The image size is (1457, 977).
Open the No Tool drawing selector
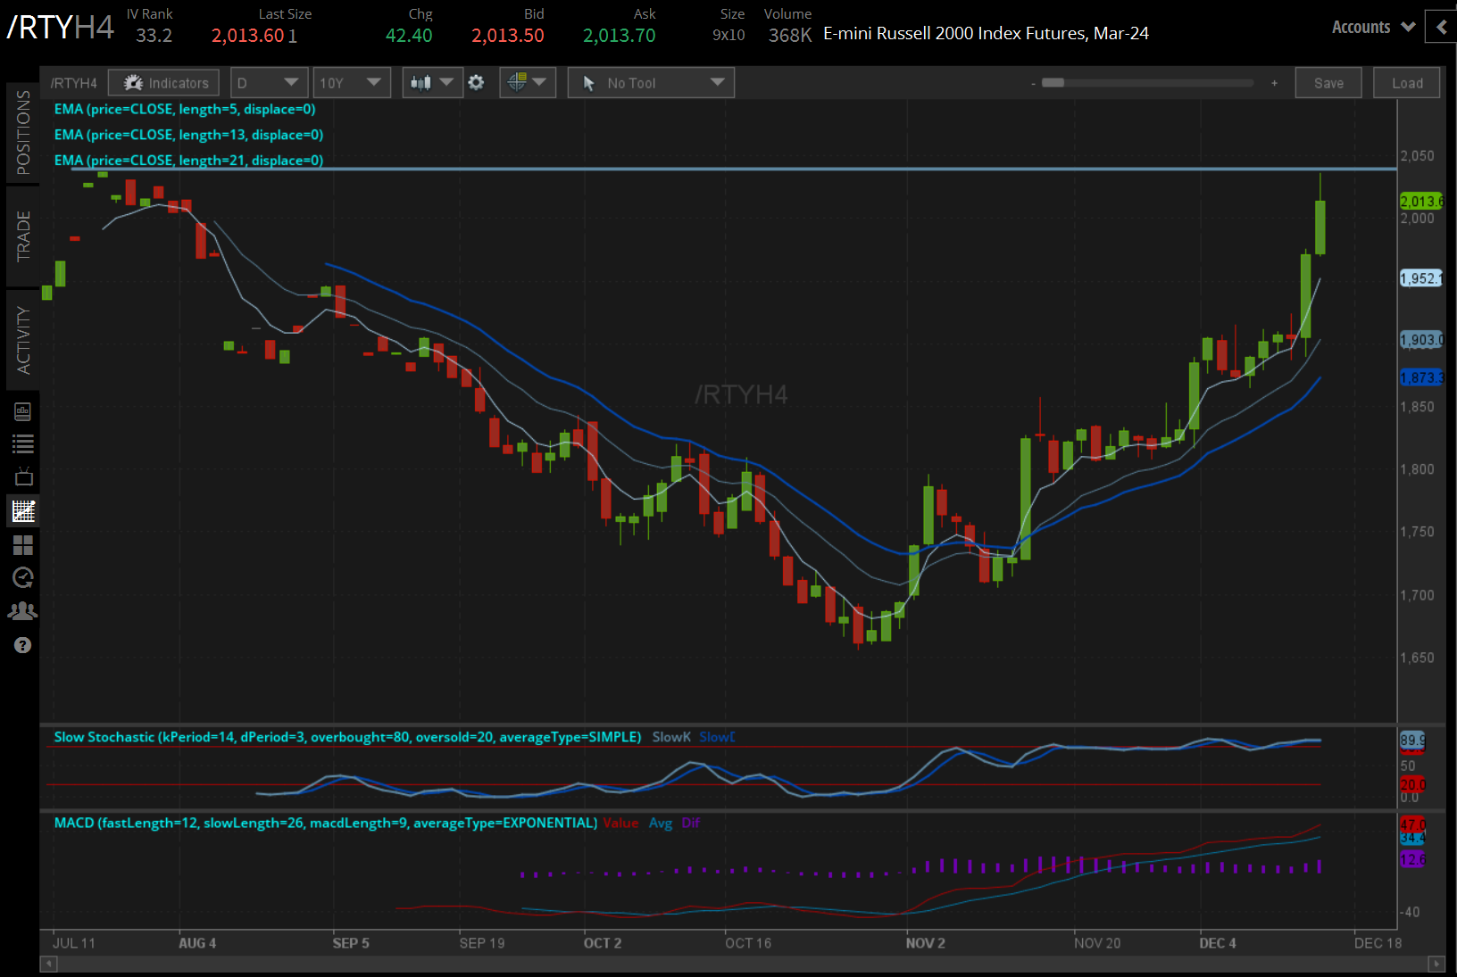tap(651, 83)
